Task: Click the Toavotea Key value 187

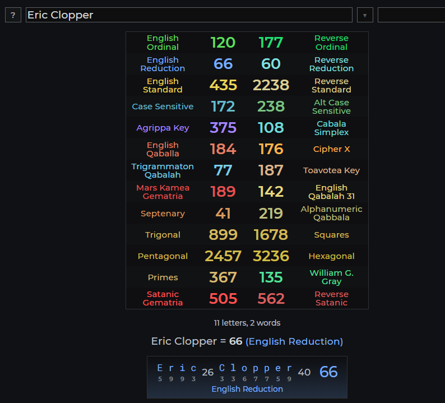Action: [271, 170]
